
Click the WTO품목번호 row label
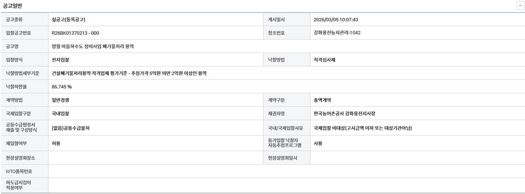click(x=19, y=171)
